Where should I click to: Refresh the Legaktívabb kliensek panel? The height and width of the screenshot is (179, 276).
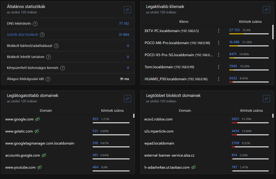point(266,10)
